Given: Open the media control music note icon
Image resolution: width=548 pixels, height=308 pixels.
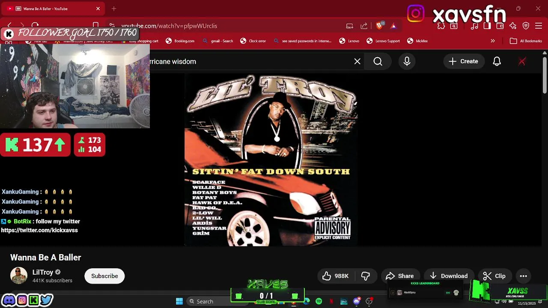Looking at the screenshot, I should [x=474, y=26].
